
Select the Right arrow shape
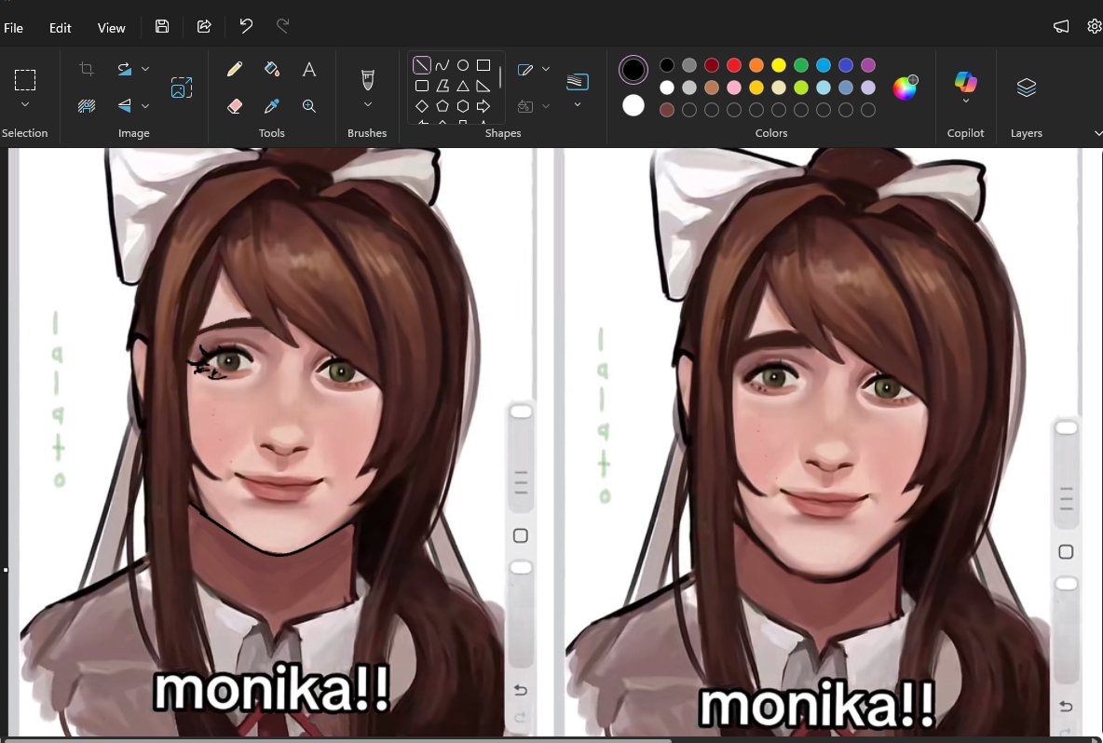[483, 106]
